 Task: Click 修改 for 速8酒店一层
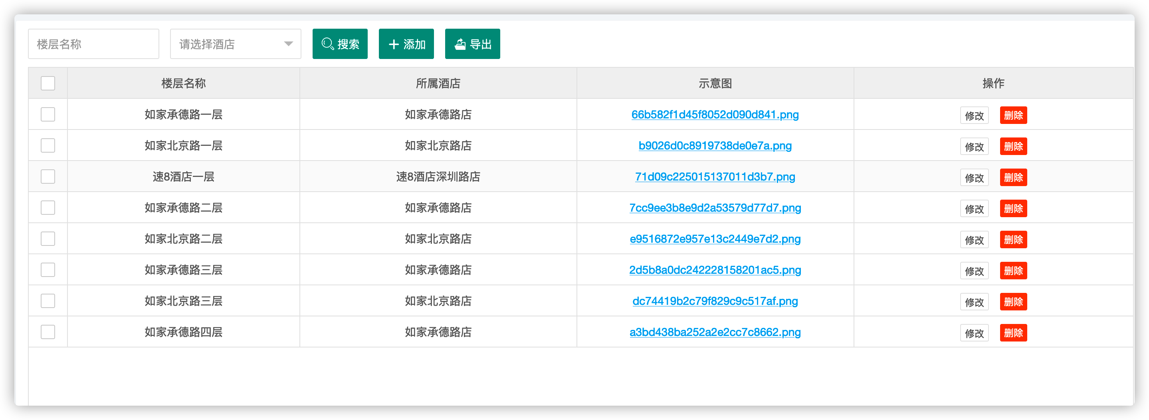pos(974,178)
